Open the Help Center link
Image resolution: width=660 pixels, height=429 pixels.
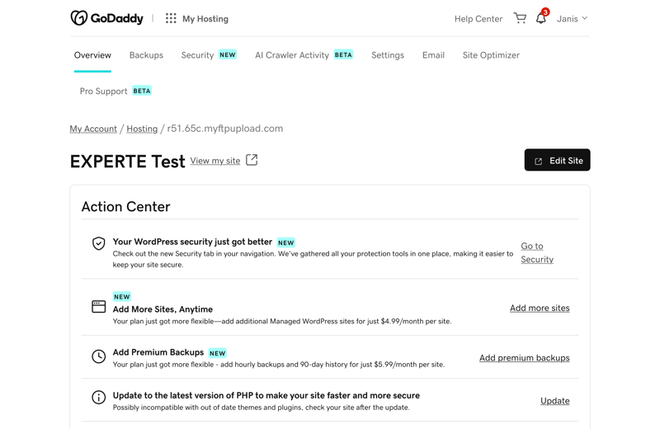point(478,19)
